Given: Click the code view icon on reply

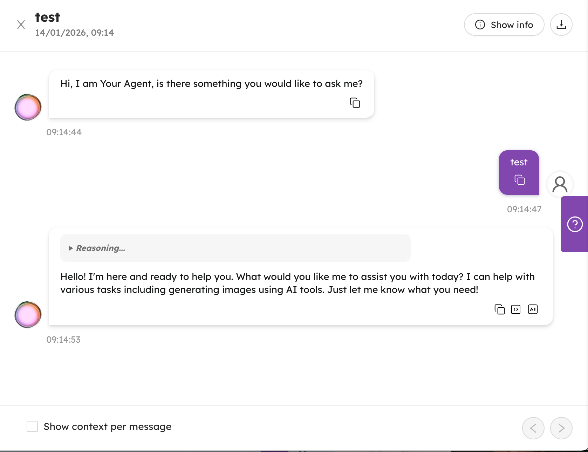Looking at the screenshot, I should coord(516,309).
